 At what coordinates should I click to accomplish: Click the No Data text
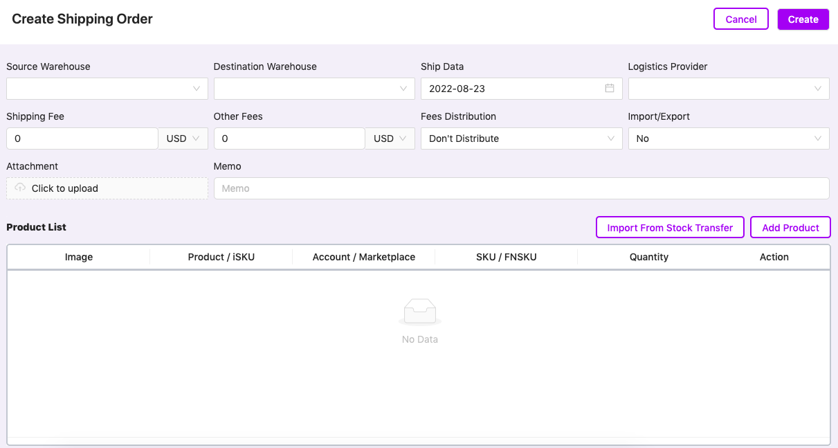420,339
